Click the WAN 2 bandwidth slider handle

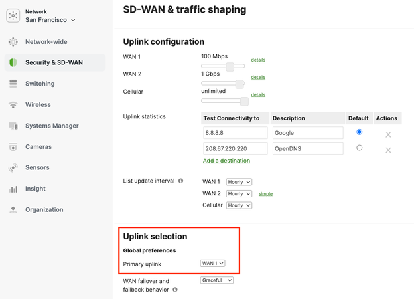click(x=240, y=84)
